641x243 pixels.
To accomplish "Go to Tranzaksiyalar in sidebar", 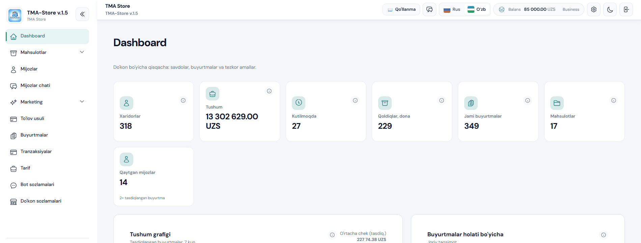I will 36,152.
